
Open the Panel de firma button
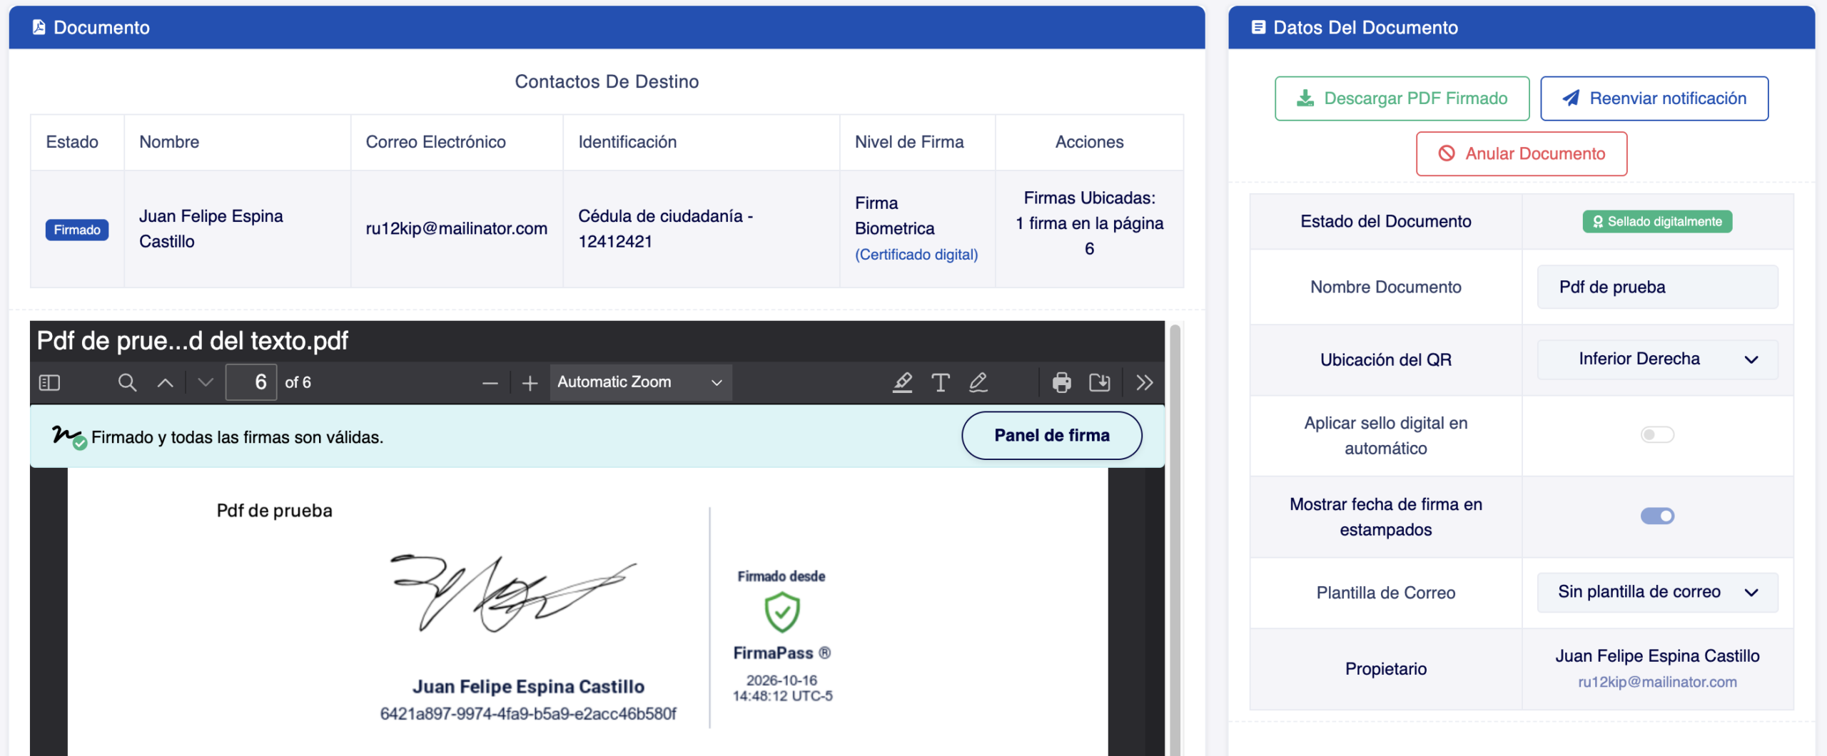tap(1051, 436)
